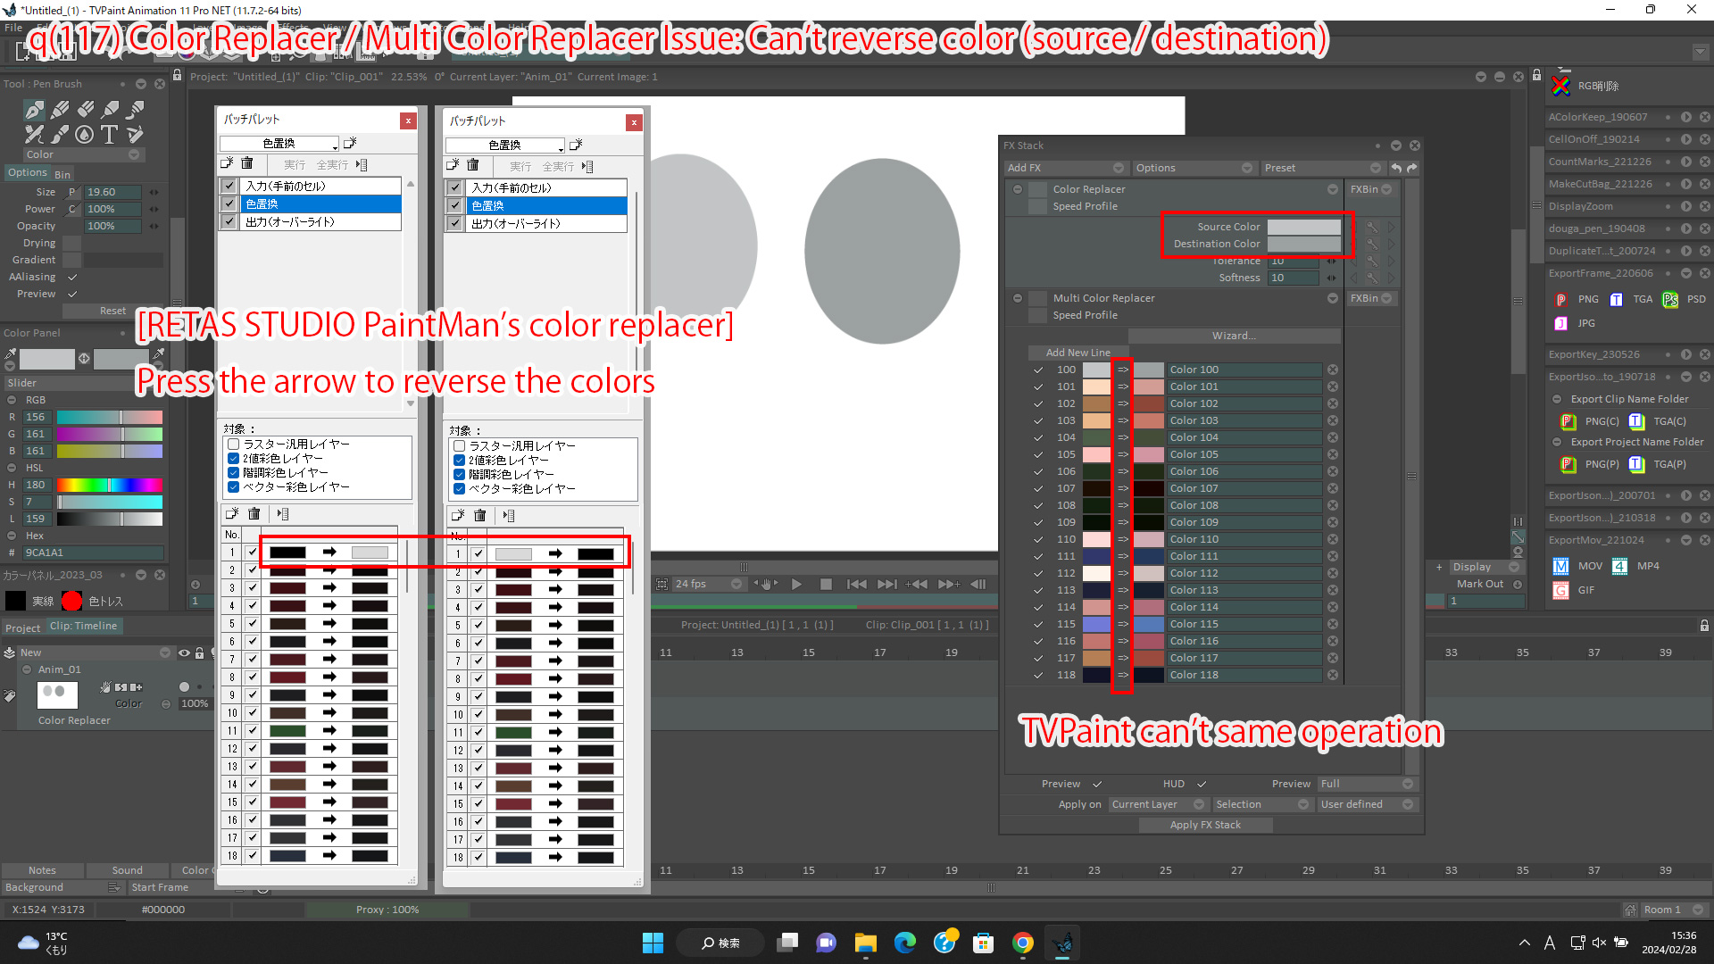Collapse the Multi Color Replacer effect
1714x964 pixels.
pyautogui.click(x=1018, y=298)
